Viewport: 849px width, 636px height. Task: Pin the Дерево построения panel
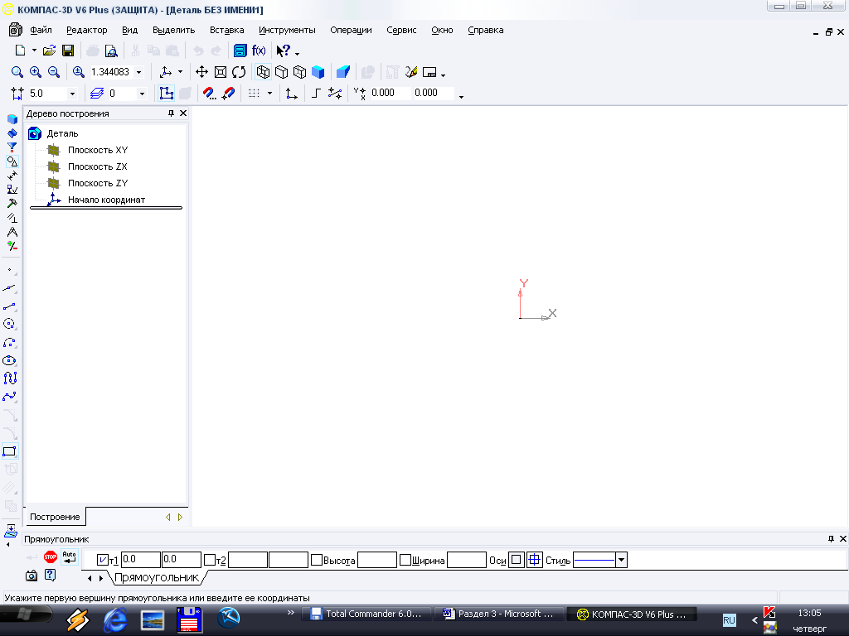(171, 113)
